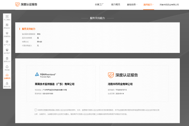This screenshot has height=126, width=189.
Task: Select the highlighted orange warehouse sidebar icon
Action: [7, 75]
